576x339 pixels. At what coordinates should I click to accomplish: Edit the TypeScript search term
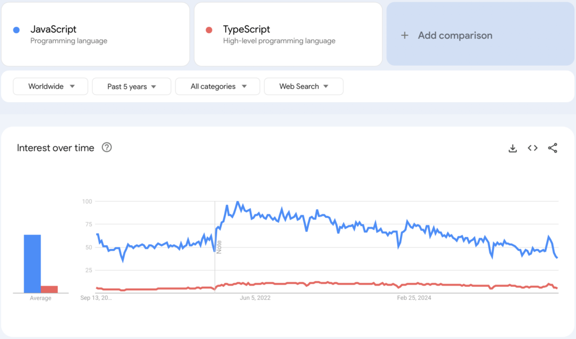click(246, 30)
